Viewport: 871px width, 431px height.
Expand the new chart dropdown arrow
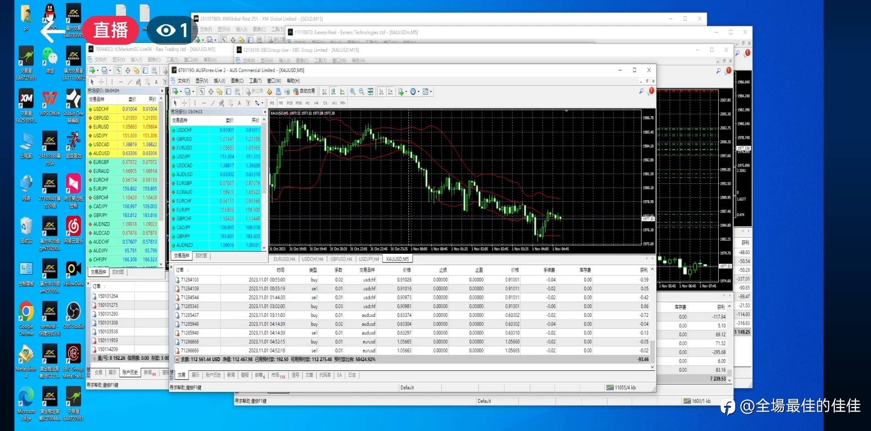click(181, 92)
